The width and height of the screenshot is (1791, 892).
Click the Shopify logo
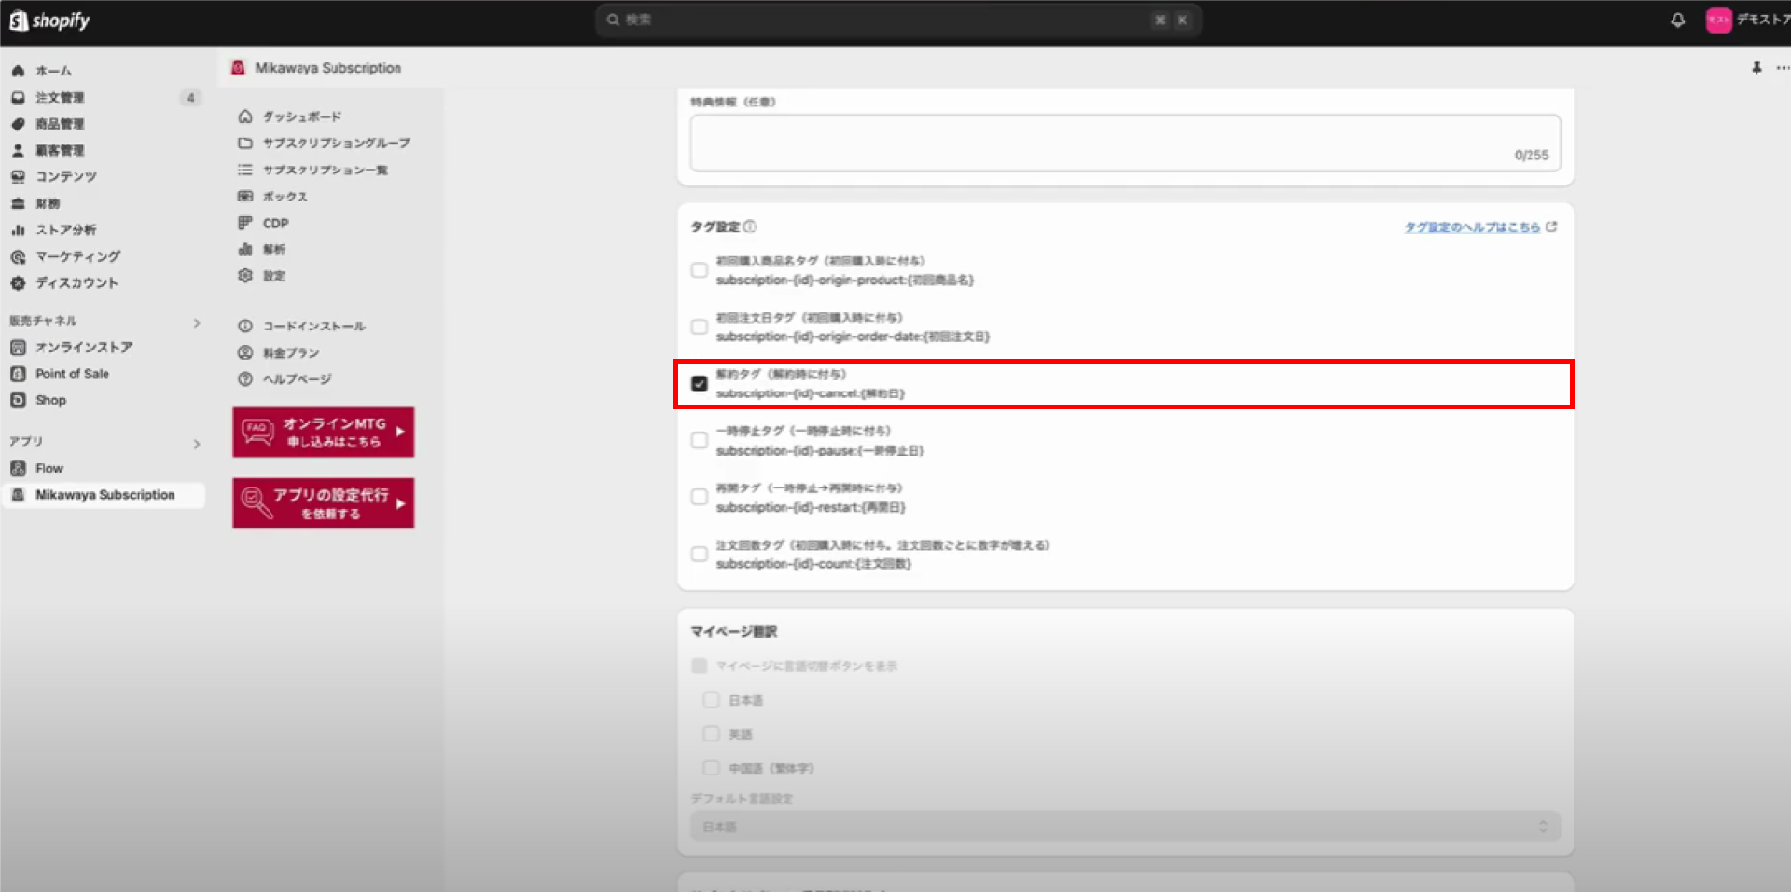50,21
